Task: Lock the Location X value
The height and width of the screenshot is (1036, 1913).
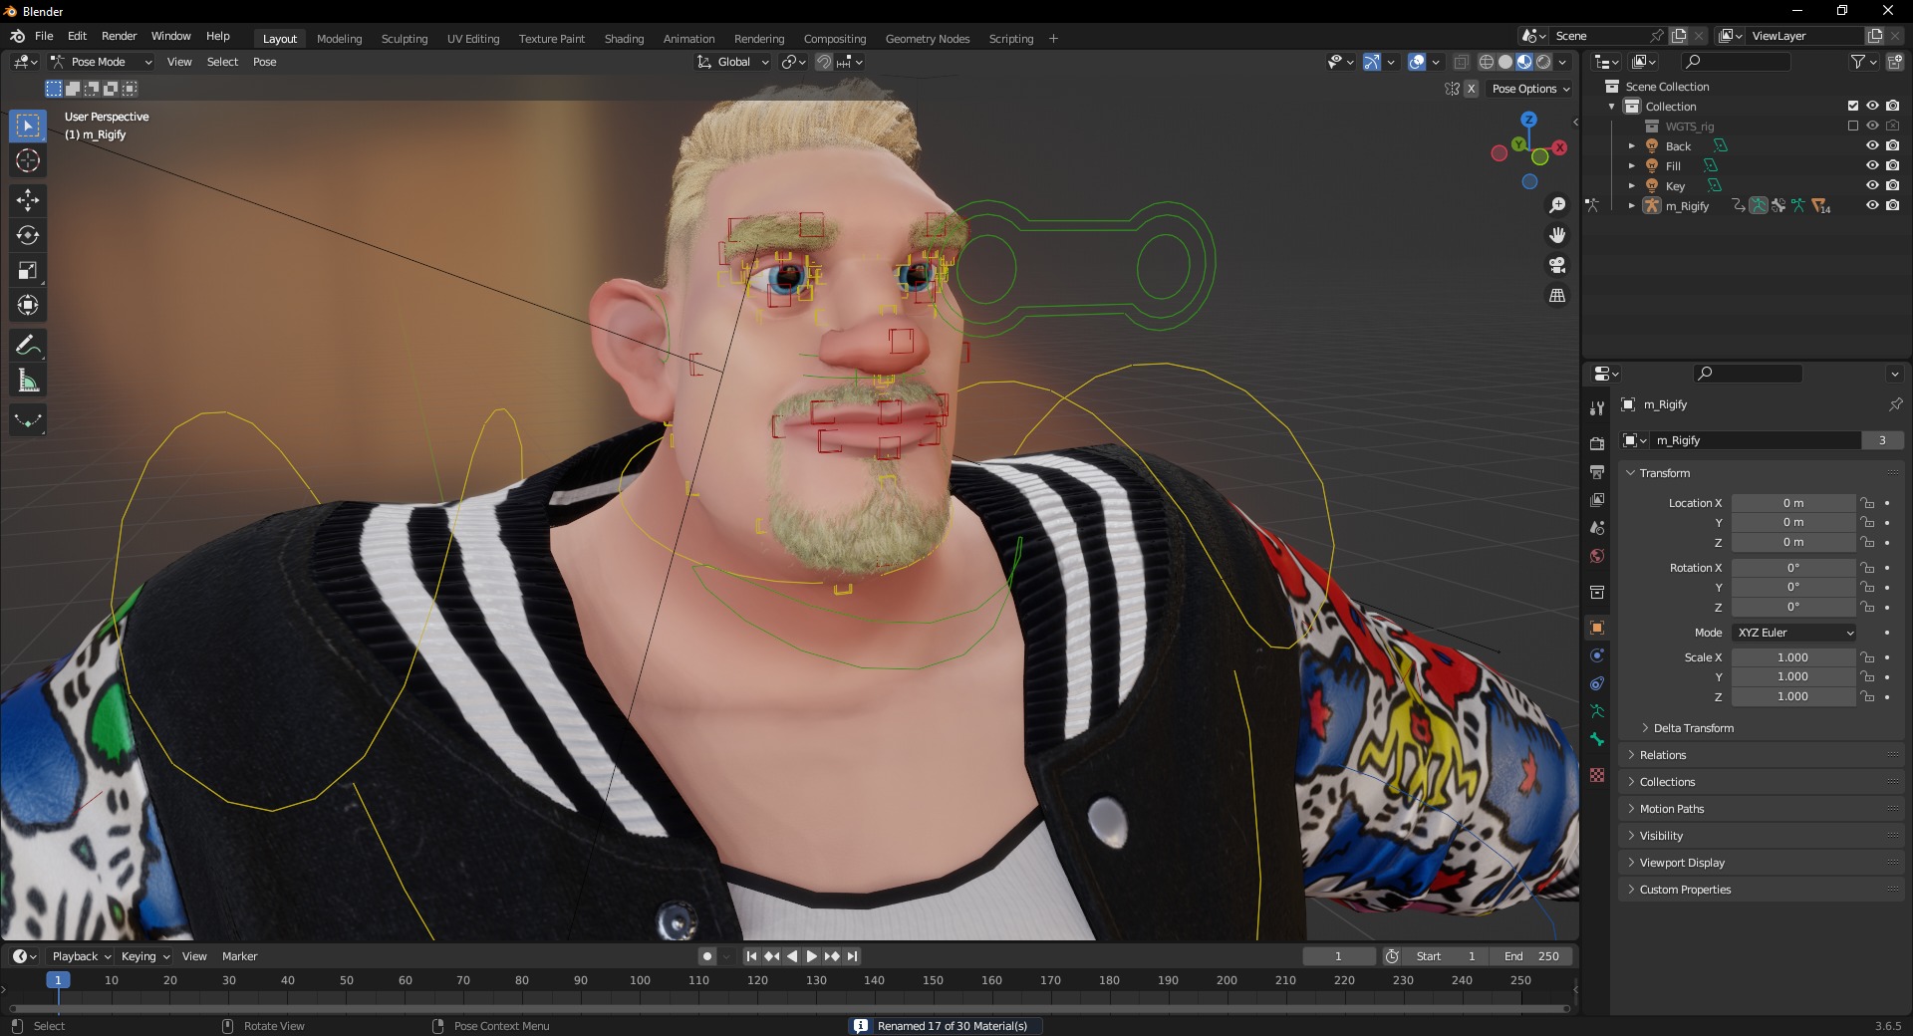Action: click(1868, 503)
